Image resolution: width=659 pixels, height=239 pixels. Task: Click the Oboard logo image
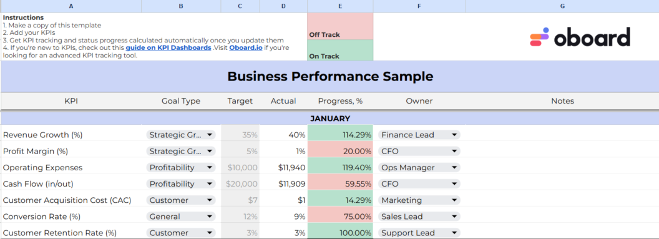580,37
